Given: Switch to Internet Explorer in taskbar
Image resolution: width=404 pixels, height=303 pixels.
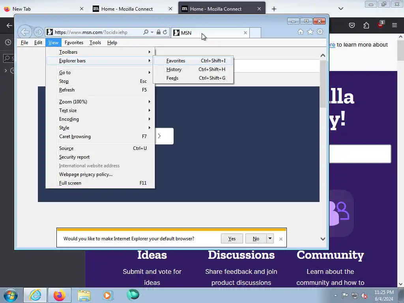Looking at the screenshot, I should (x=35, y=295).
